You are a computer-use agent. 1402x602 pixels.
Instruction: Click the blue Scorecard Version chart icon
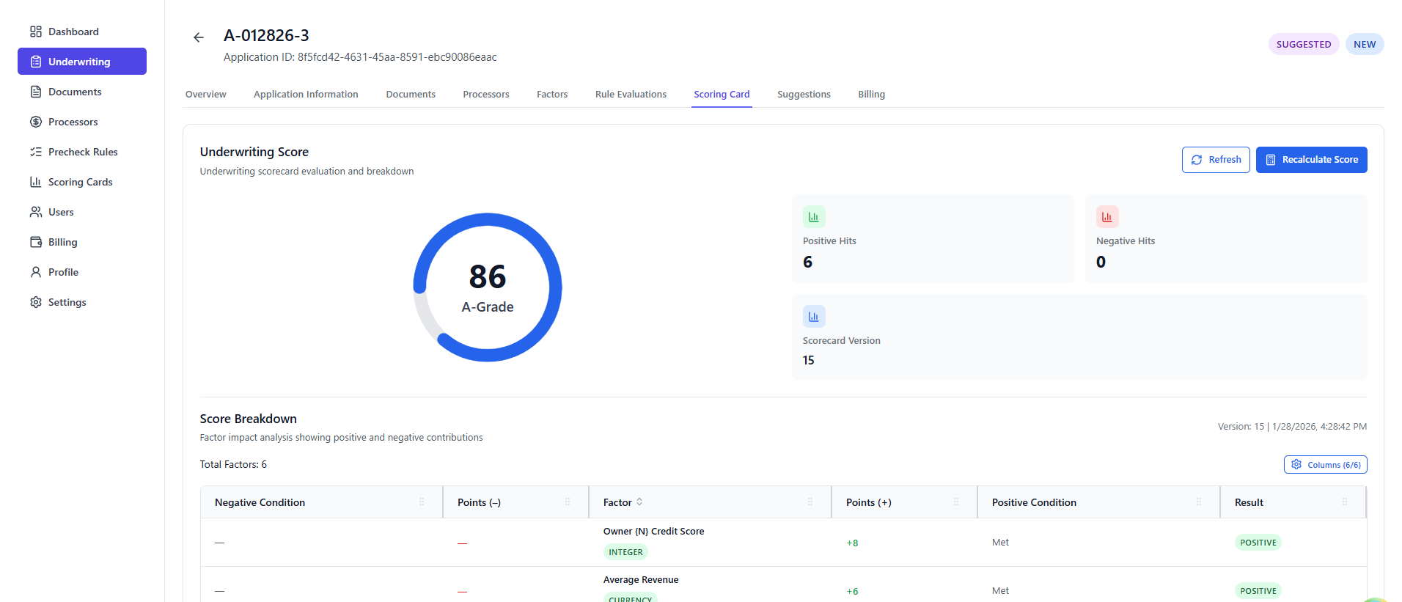click(814, 317)
